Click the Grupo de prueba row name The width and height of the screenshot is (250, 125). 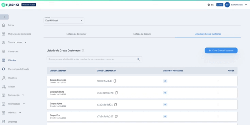tap(58, 80)
